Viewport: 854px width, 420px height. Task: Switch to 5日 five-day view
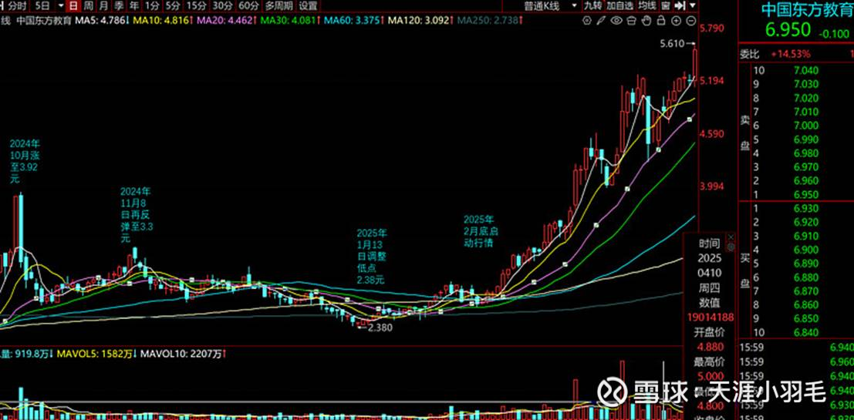click(42, 6)
